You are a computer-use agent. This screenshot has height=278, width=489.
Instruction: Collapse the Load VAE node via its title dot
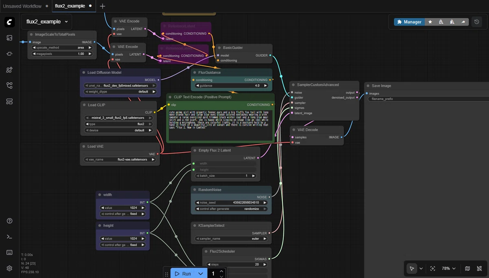click(x=84, y=146)
